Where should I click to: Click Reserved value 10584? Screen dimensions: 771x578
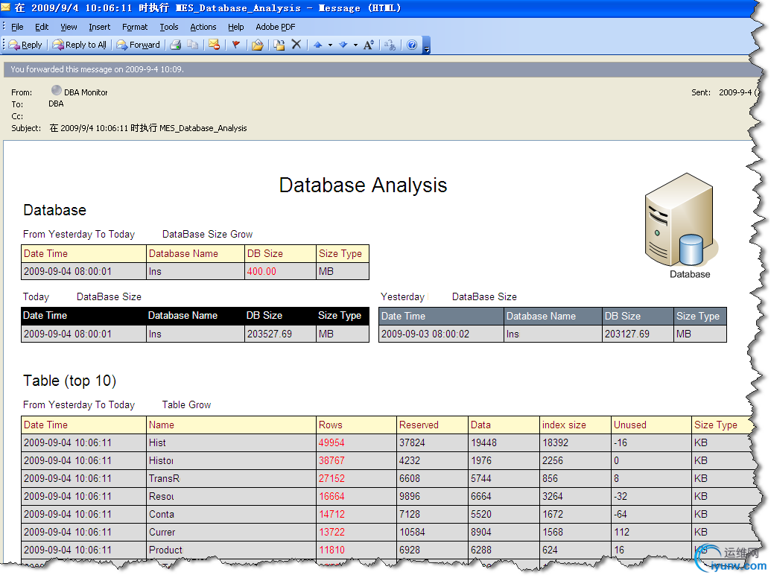coord(412,532)
